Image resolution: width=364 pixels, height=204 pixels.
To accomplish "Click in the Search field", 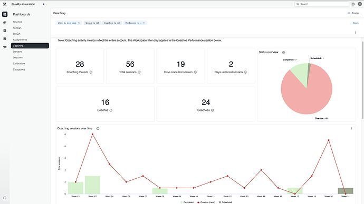I will [x=322, y=4].
